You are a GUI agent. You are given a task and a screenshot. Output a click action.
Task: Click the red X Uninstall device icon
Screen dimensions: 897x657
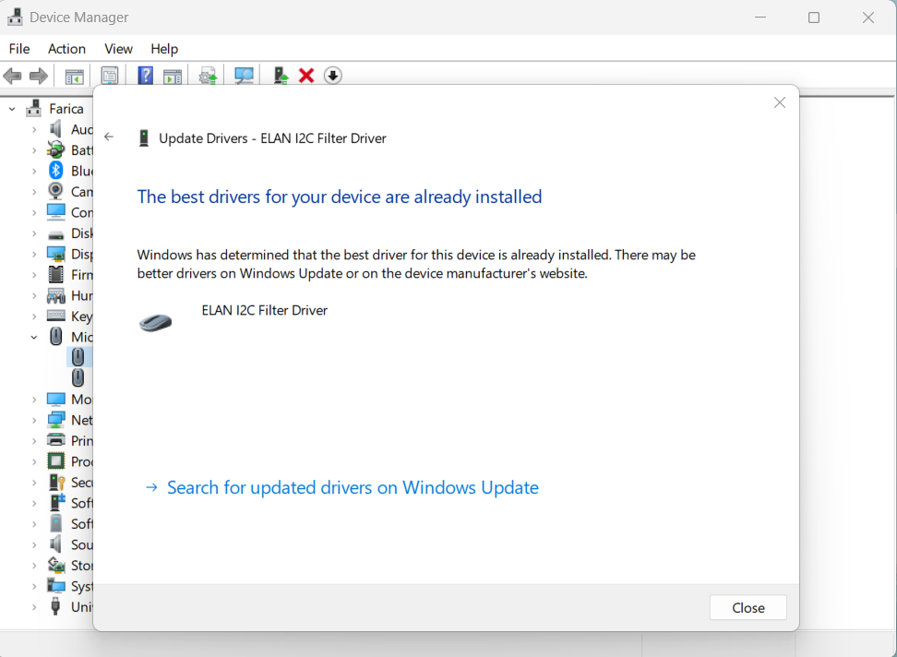[x=306, y=76]
